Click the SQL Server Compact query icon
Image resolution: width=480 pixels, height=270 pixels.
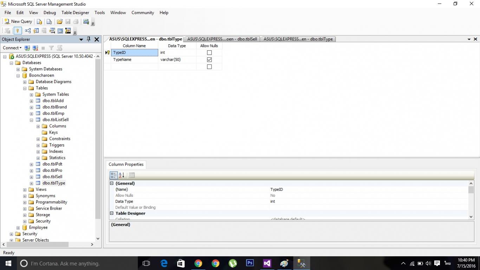pyautogui.click(x=49, y=21)
